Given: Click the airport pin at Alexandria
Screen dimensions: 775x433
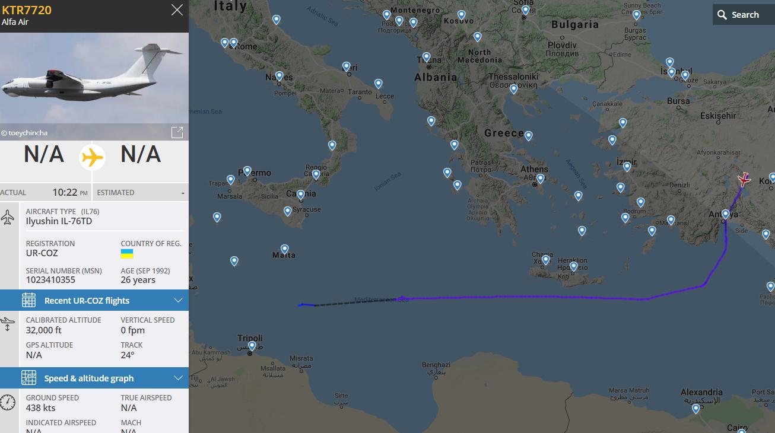Looking at the screenshot, I should tap(695, 408).
